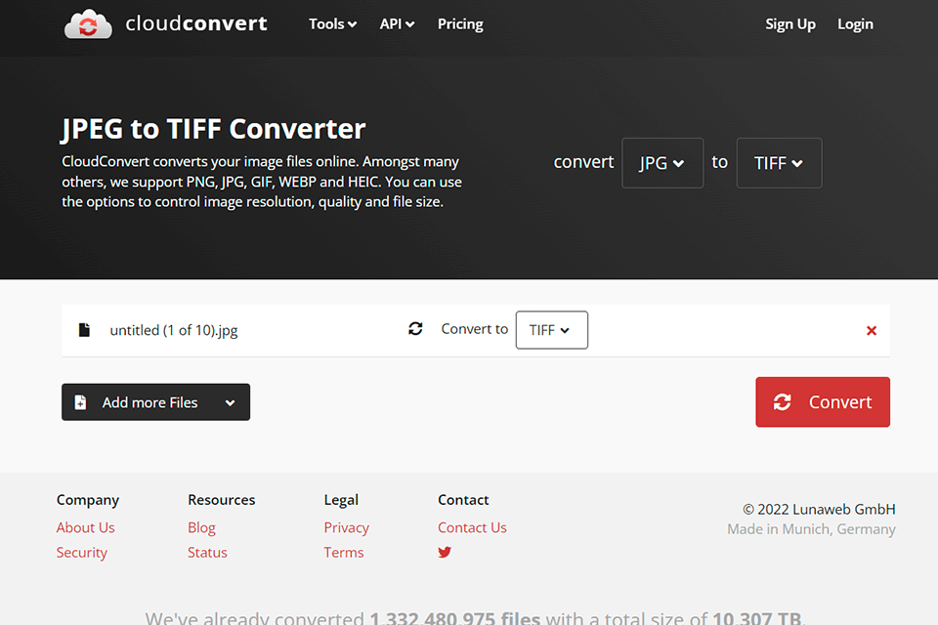The width and height of the screenshot is (938, 625).
Task: Click the Made in Munich, Germany text
Action: click(x=811, y=529)
